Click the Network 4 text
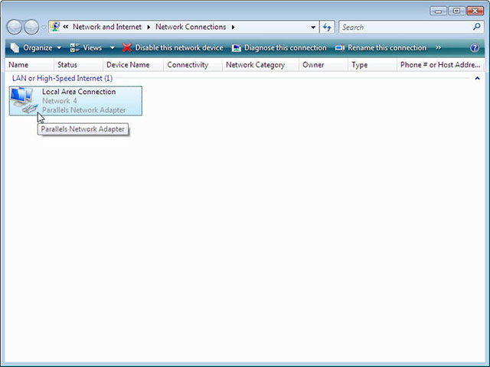This screenshot has height=367, width=490. [x=60, y=101]
